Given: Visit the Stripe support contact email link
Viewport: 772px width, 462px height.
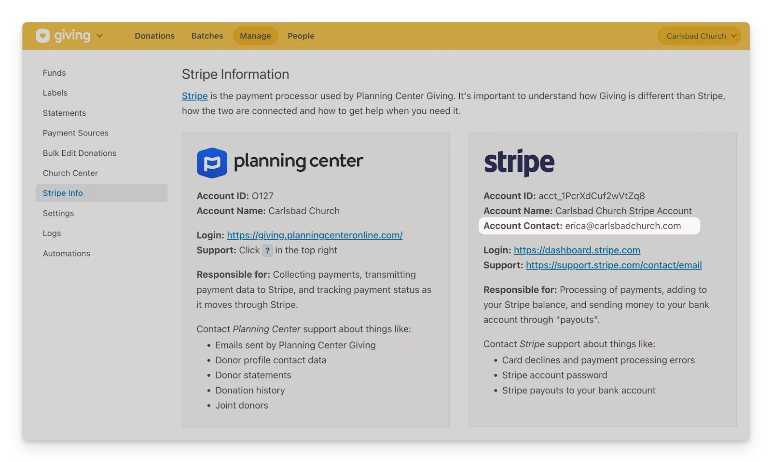Looking at the screenshot, I should [613, 265].
